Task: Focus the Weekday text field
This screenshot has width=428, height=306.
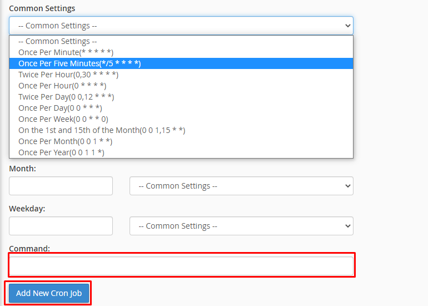Action: (61, 226)
